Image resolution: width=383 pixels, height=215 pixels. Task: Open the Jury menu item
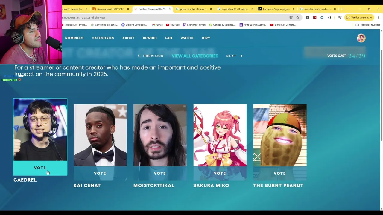[x=206, y=38]
